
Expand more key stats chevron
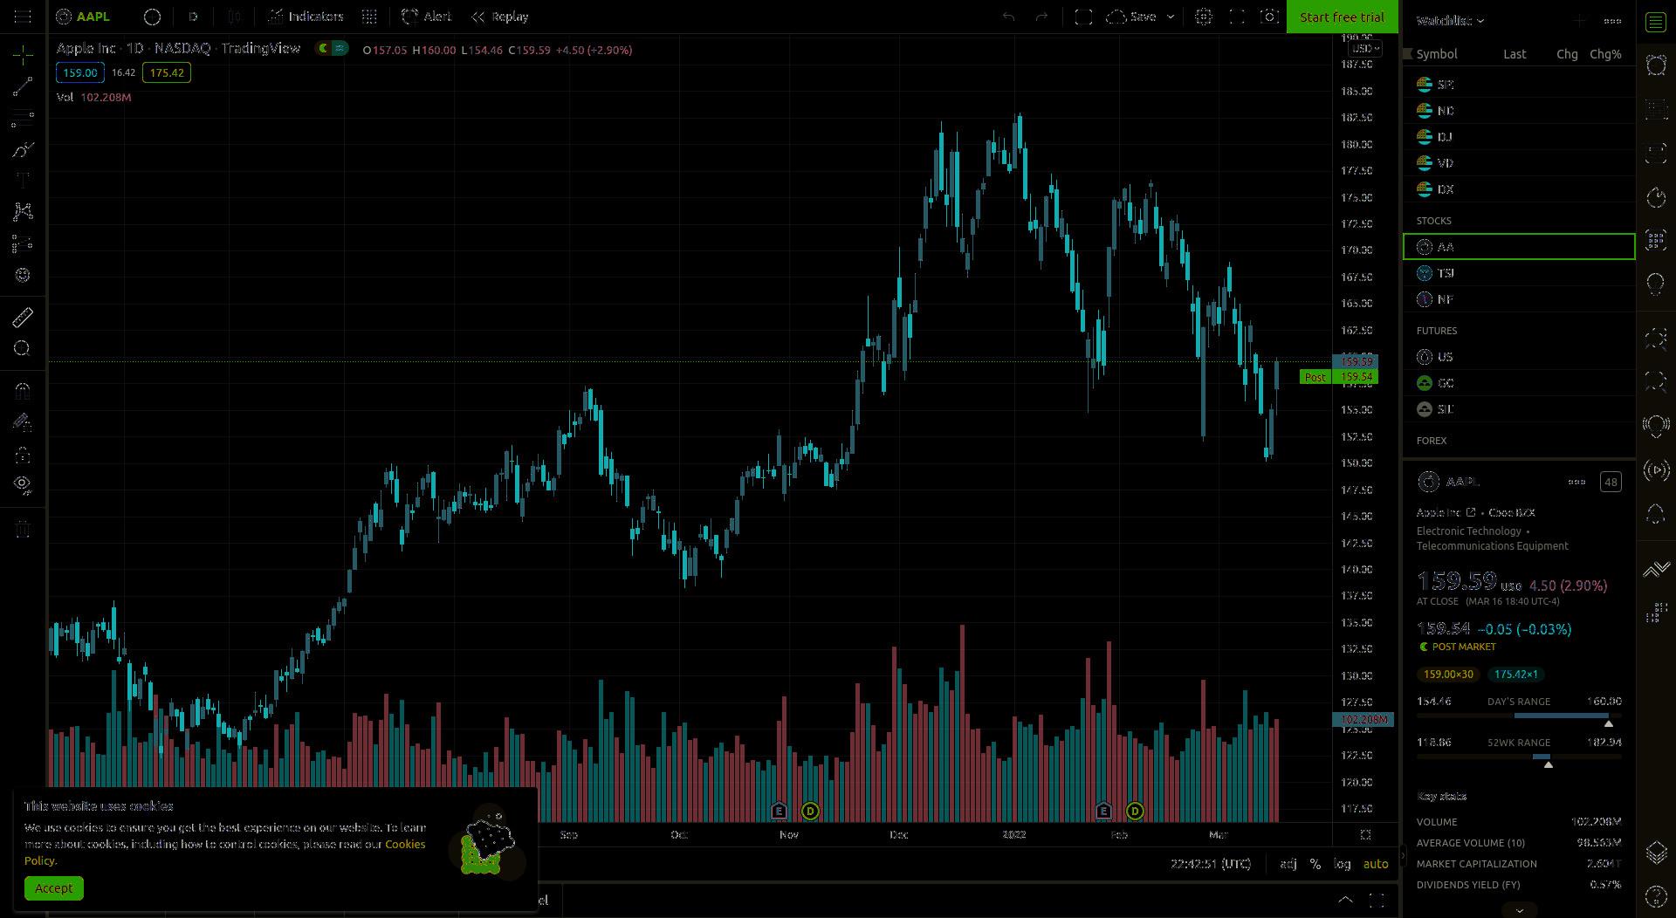coord(1519,909)
